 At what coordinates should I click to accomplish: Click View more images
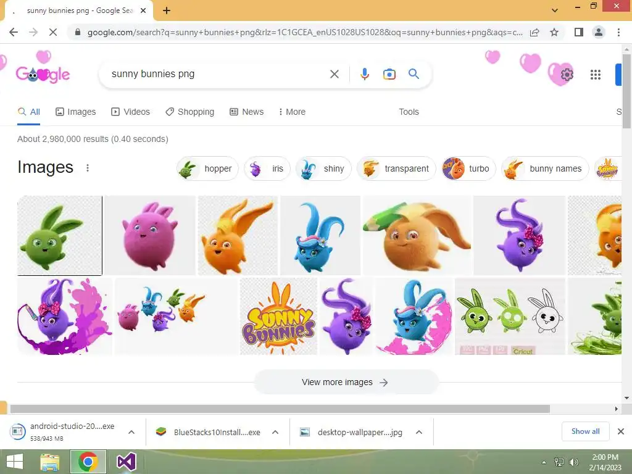346,382
